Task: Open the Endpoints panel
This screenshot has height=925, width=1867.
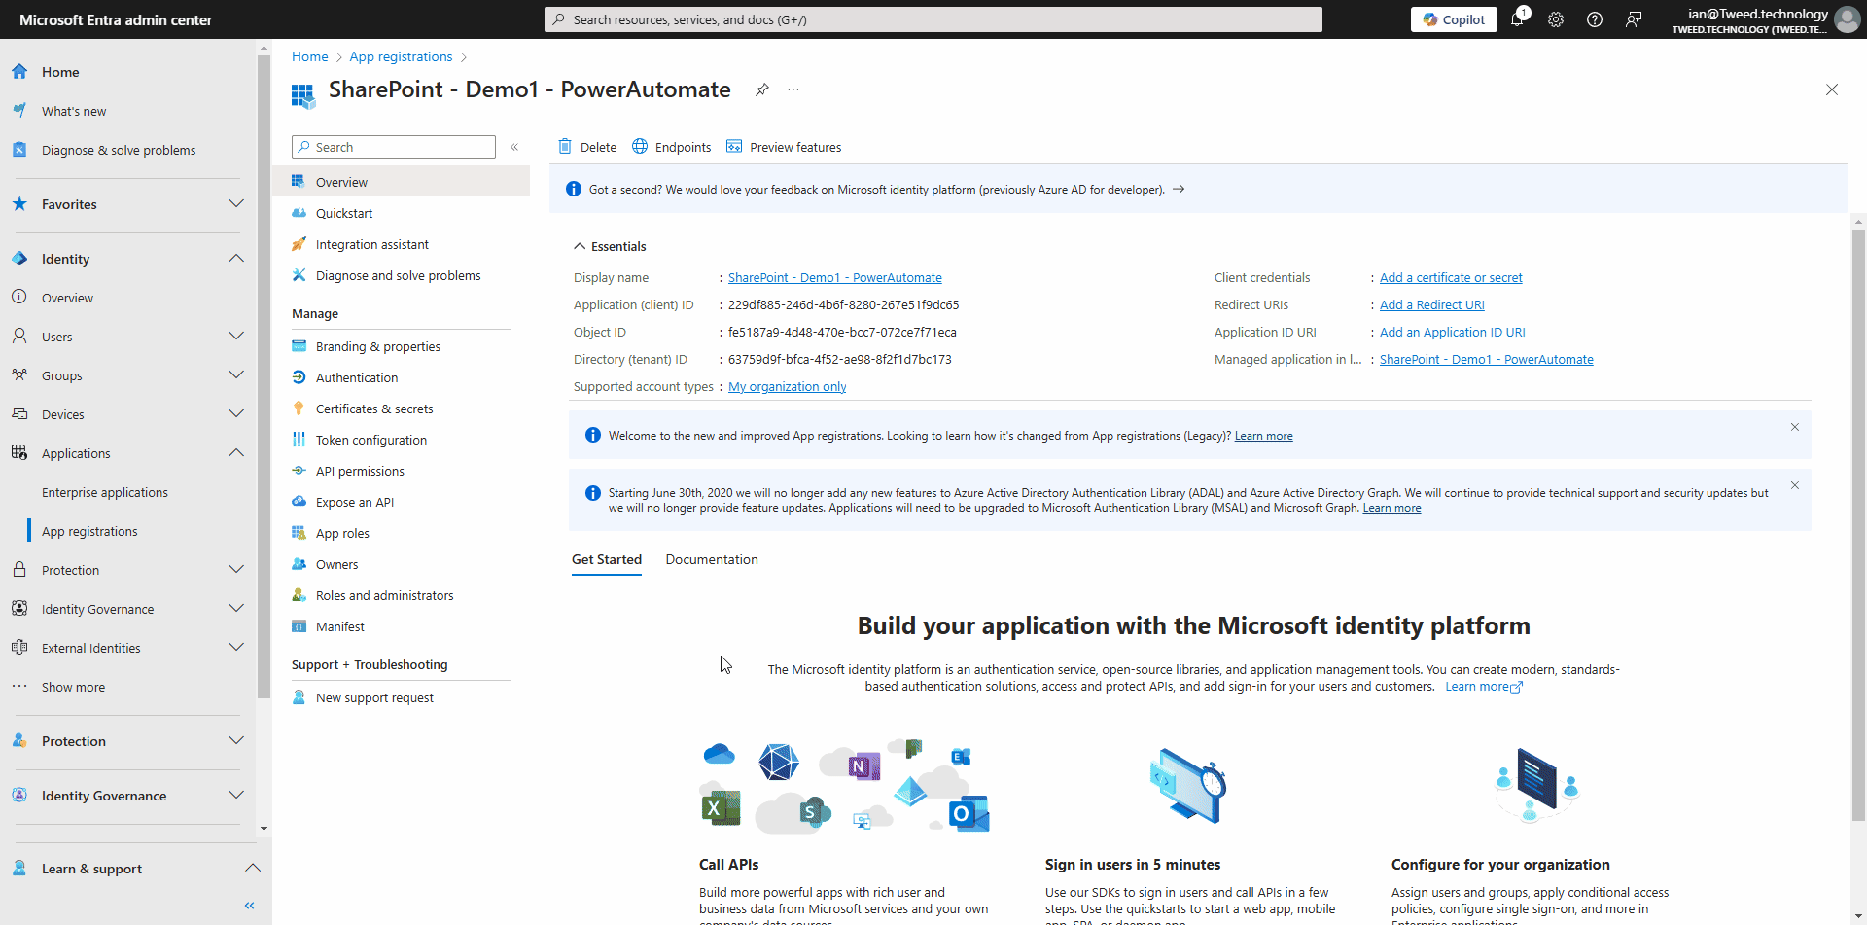Action: click(x=671, y=146)
